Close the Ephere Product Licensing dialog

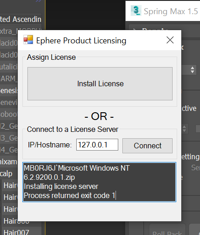point(170,40)
